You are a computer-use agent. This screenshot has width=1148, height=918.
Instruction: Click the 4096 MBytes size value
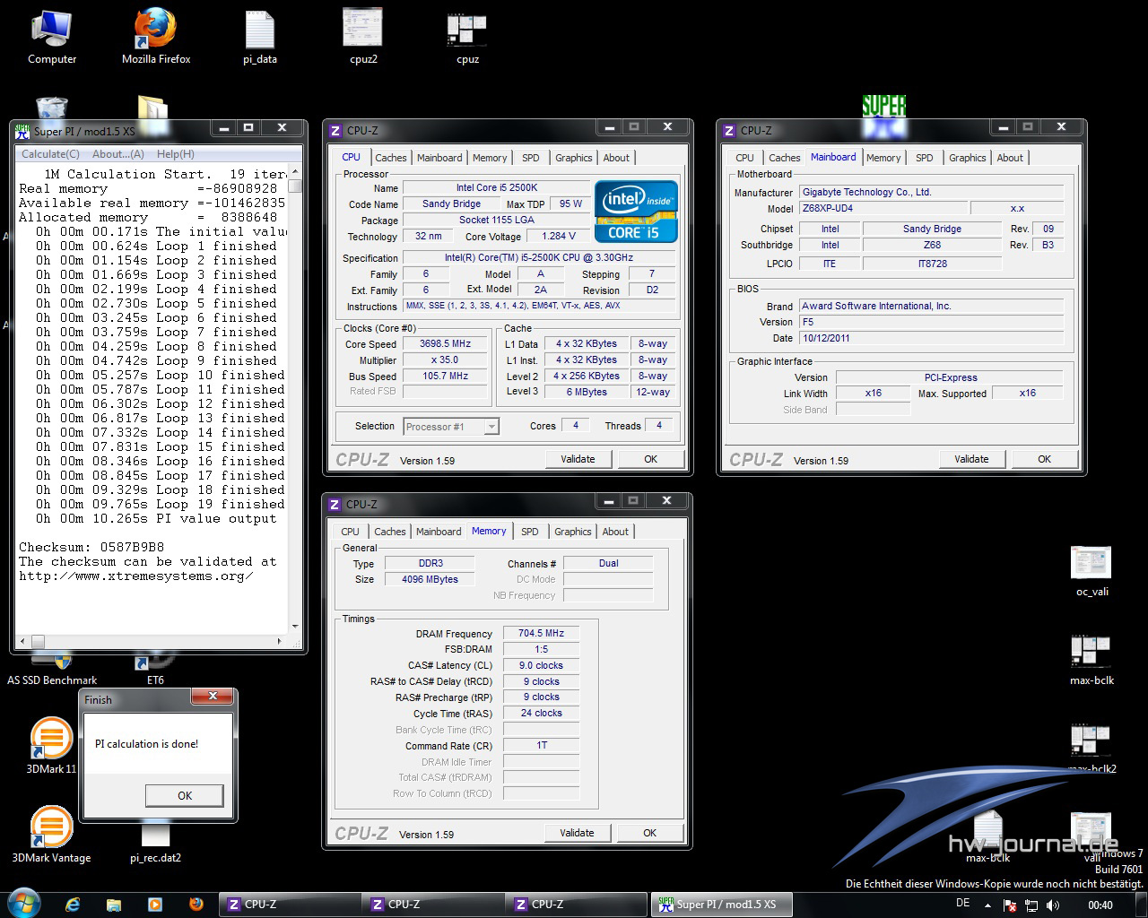[x=430, y=580]
